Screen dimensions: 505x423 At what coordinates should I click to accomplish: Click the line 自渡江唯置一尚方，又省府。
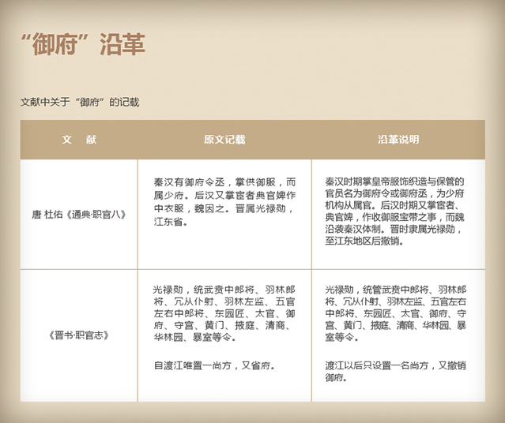pyautogui.click(x=214, y=365)
